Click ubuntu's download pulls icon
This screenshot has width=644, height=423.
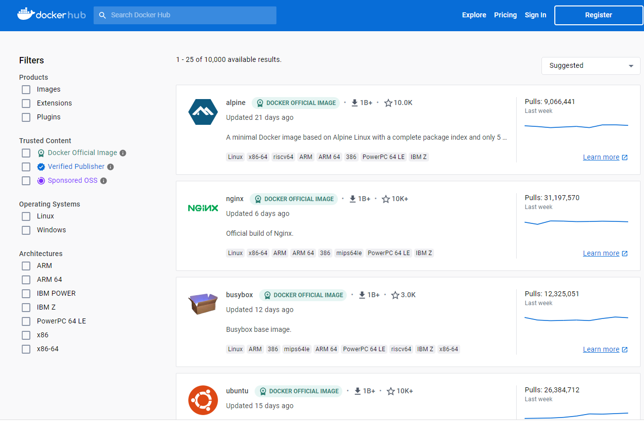[358, 391]
